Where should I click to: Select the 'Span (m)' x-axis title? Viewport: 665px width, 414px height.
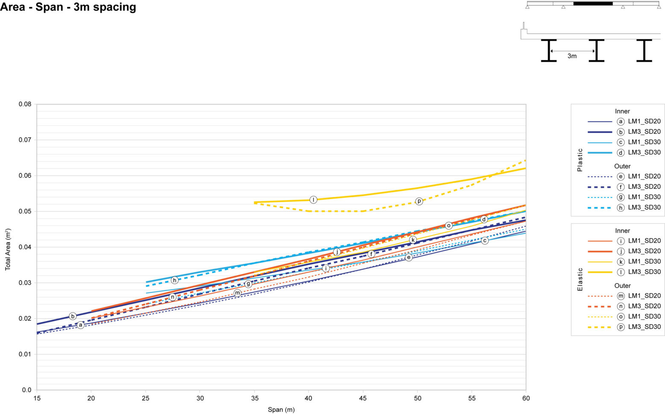[281, 410]
